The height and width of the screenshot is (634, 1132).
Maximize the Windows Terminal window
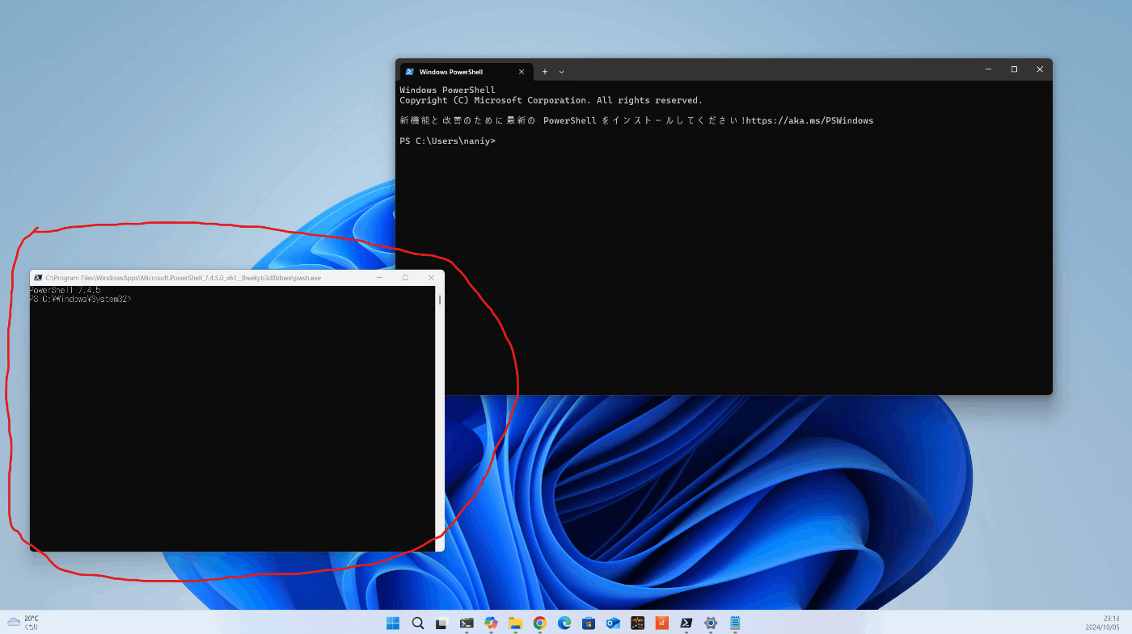click(x=1014, y=69)
